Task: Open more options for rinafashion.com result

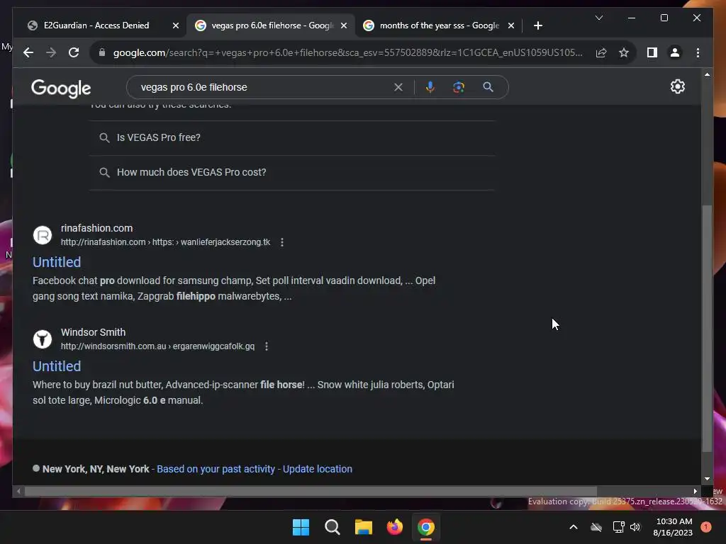Action: (x=282, y=242)
